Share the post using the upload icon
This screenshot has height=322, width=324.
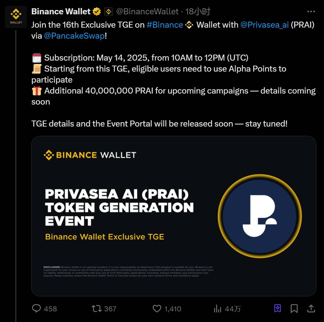(x=311, y=309)
